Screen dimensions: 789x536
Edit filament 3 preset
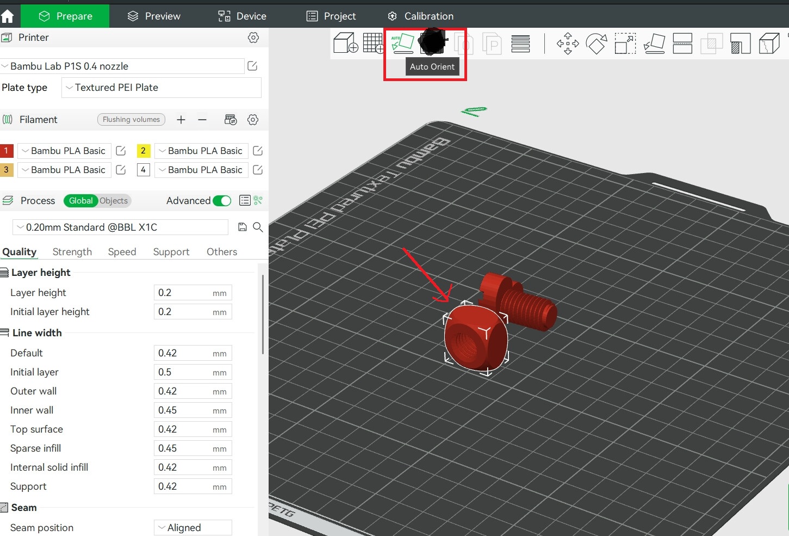click(121, 170)
